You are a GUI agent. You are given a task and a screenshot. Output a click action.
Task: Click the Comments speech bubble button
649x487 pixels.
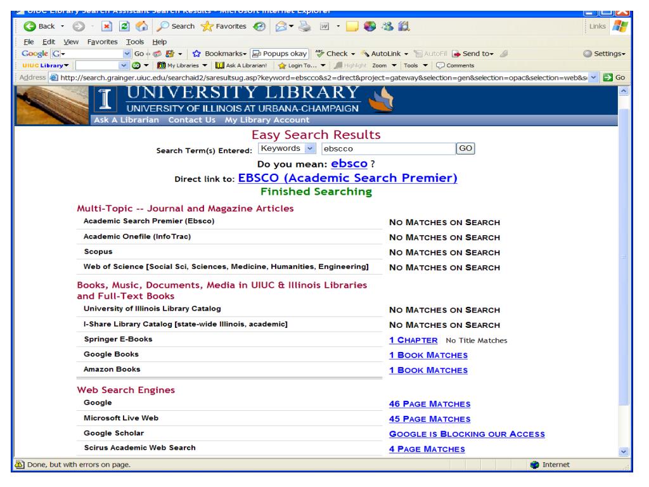pyautogui.click(x=455, y=65)
